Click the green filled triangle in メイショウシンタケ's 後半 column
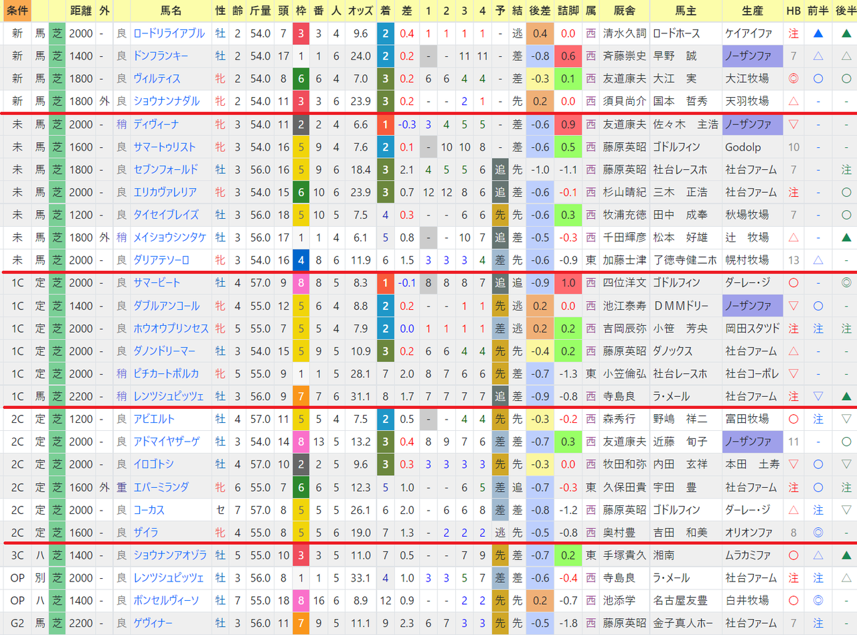 point(846,238)
